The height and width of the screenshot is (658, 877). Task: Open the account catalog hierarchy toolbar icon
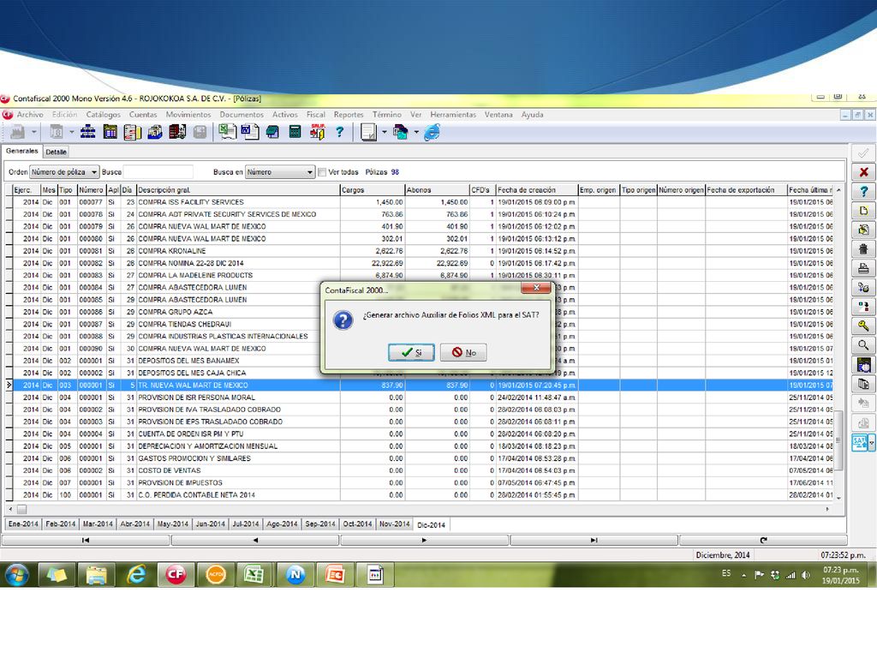coord(88,133)
